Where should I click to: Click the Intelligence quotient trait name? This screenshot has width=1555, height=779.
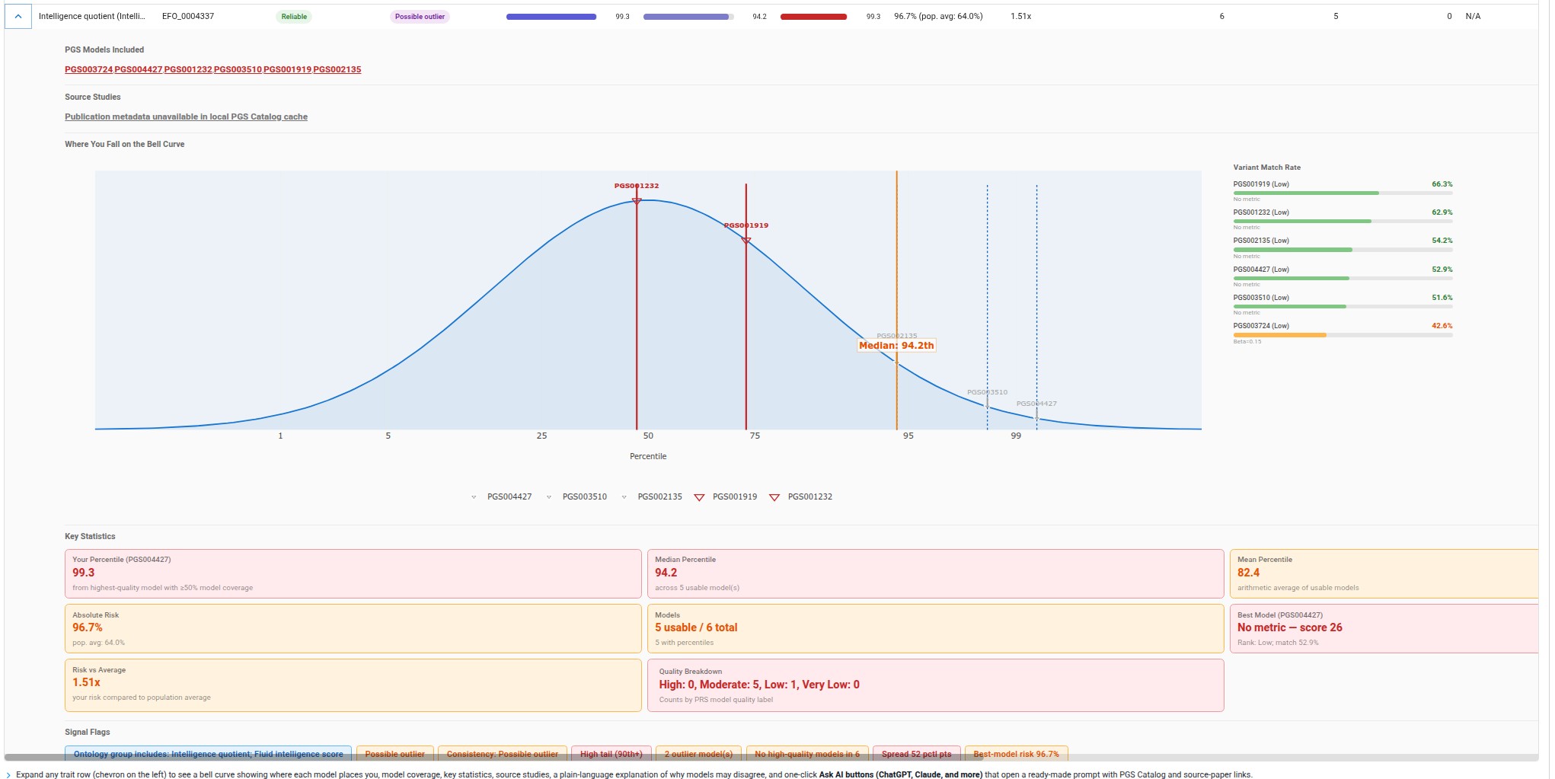(91, 16)
